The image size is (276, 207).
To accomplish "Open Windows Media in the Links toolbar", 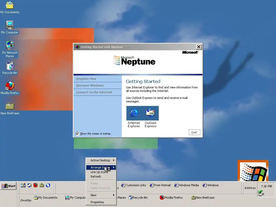I will pos(187,185).
